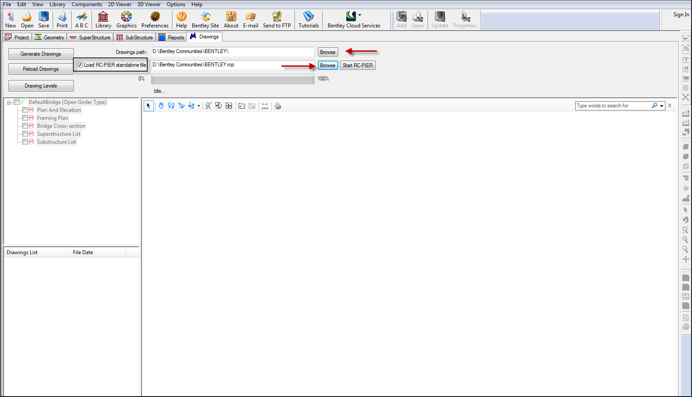Image resolution: width=692 pixels, height=397 pixels.
Task: Activate the Pan hand tool
Action: pyautogui.click(x=161, y=106)
